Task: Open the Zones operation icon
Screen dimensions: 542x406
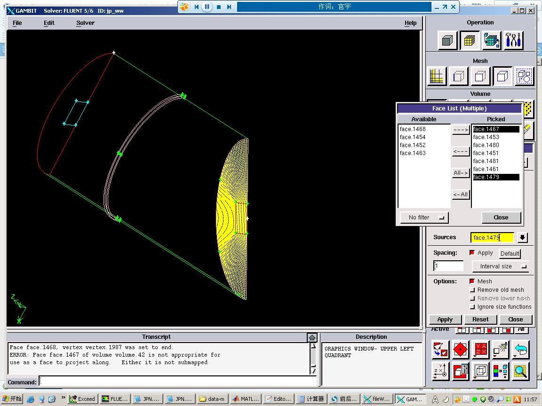Action: [x=492, y=40]
